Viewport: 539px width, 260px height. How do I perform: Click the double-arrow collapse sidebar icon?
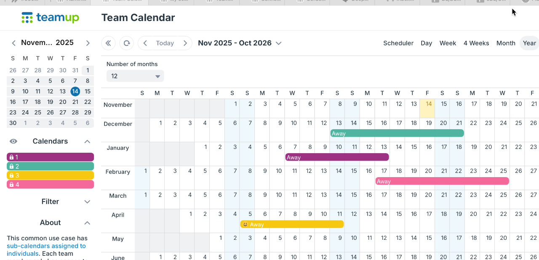pyautogui.click(x=108, y=43)
